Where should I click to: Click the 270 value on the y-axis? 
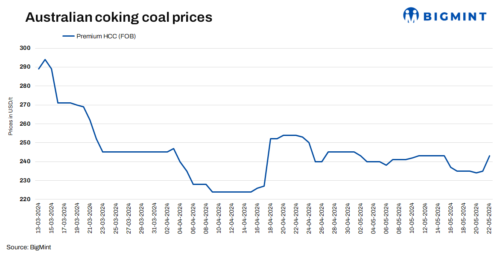(x=26, y=105)
